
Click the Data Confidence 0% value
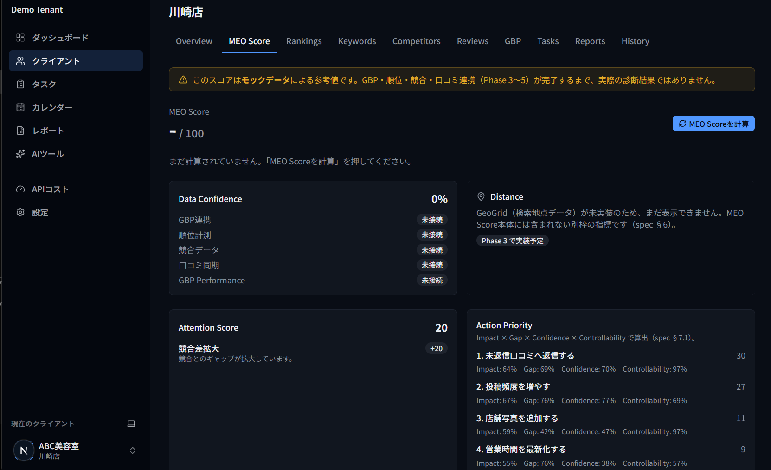439,199
